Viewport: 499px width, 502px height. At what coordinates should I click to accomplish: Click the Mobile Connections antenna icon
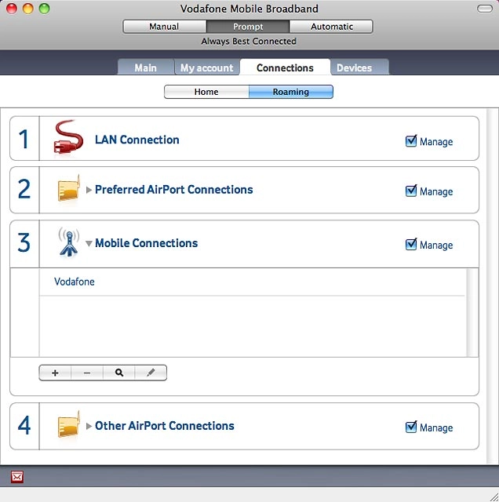click(68, 242)
